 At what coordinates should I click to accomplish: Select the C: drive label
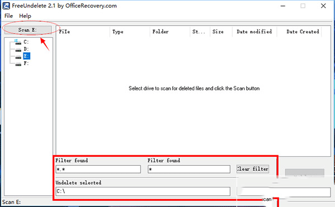tap(26, 42)
